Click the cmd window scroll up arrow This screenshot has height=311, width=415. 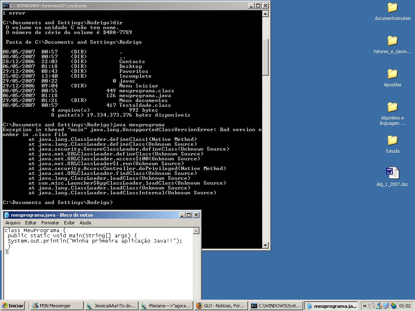(265, 14)
